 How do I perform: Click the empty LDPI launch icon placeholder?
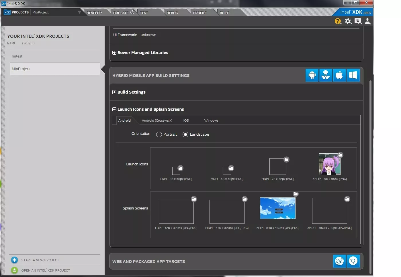tap(176, 171)
